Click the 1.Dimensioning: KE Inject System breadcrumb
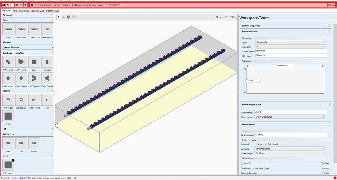337x180 pixels. [89, 5]
